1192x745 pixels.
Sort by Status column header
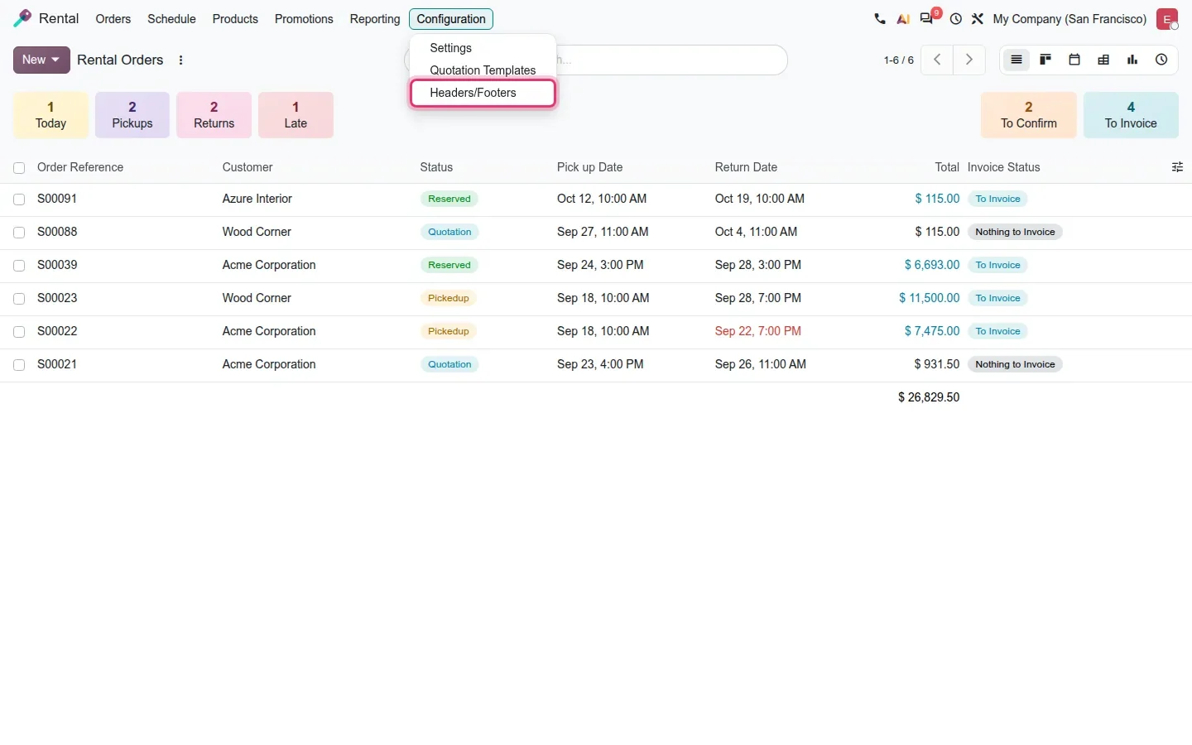436,167
